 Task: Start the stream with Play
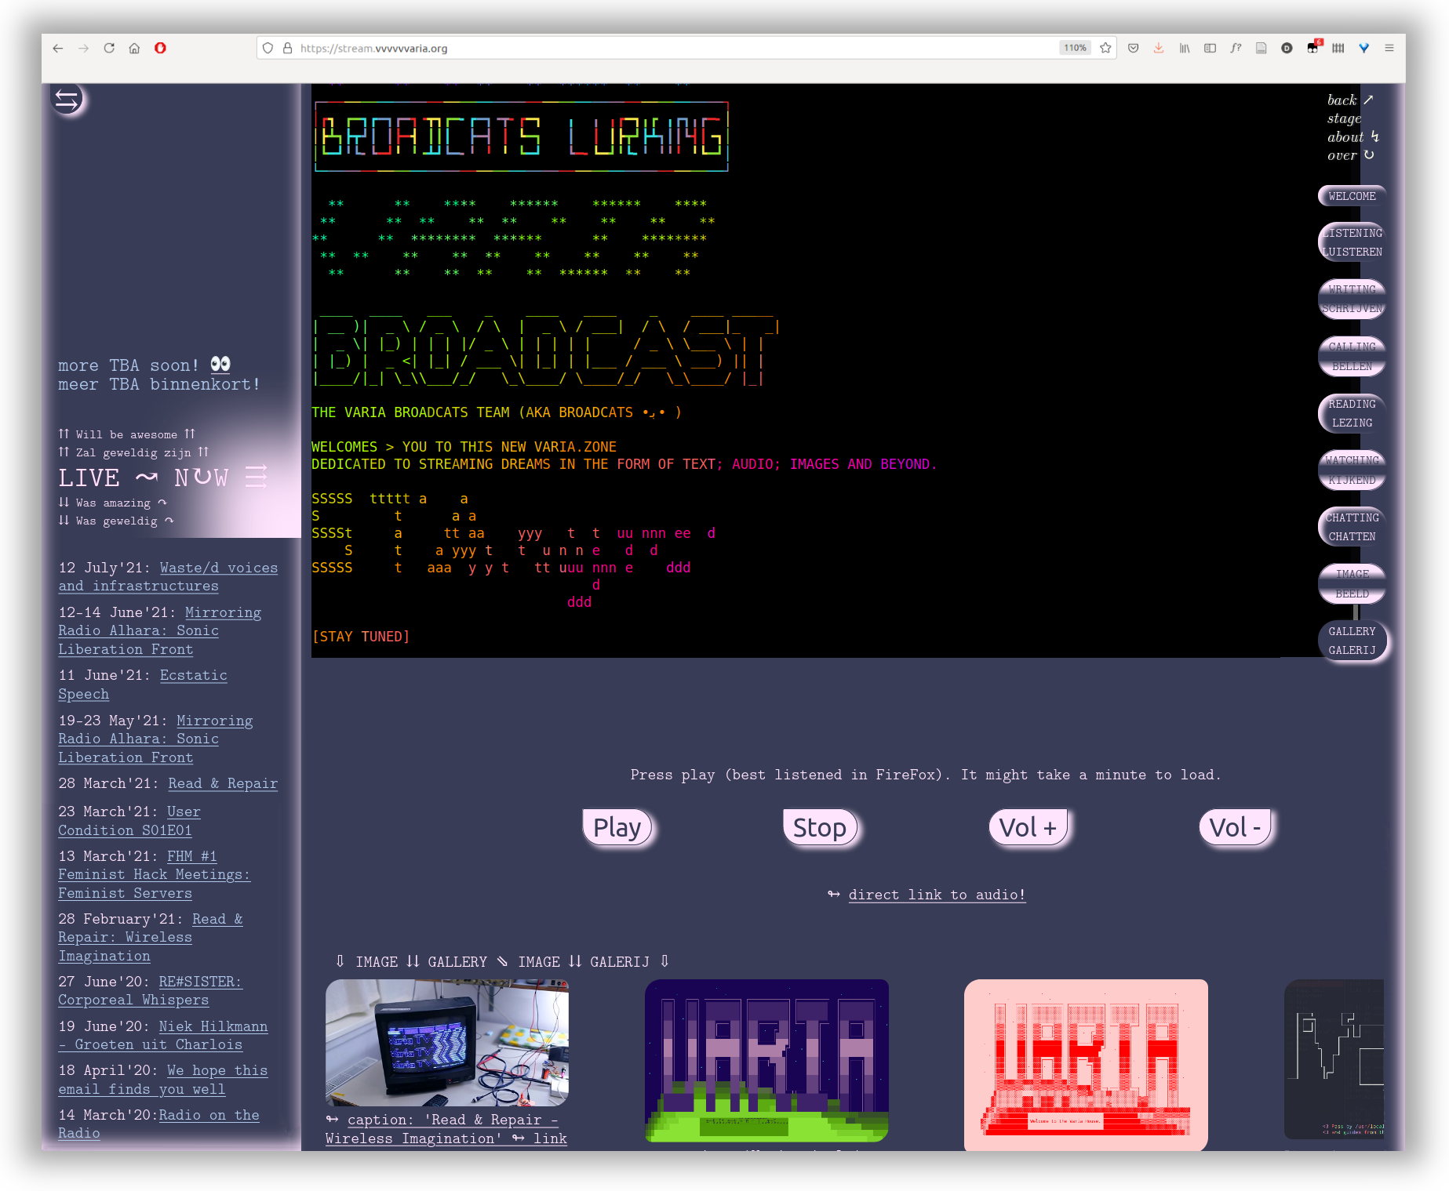coord(617,827)
